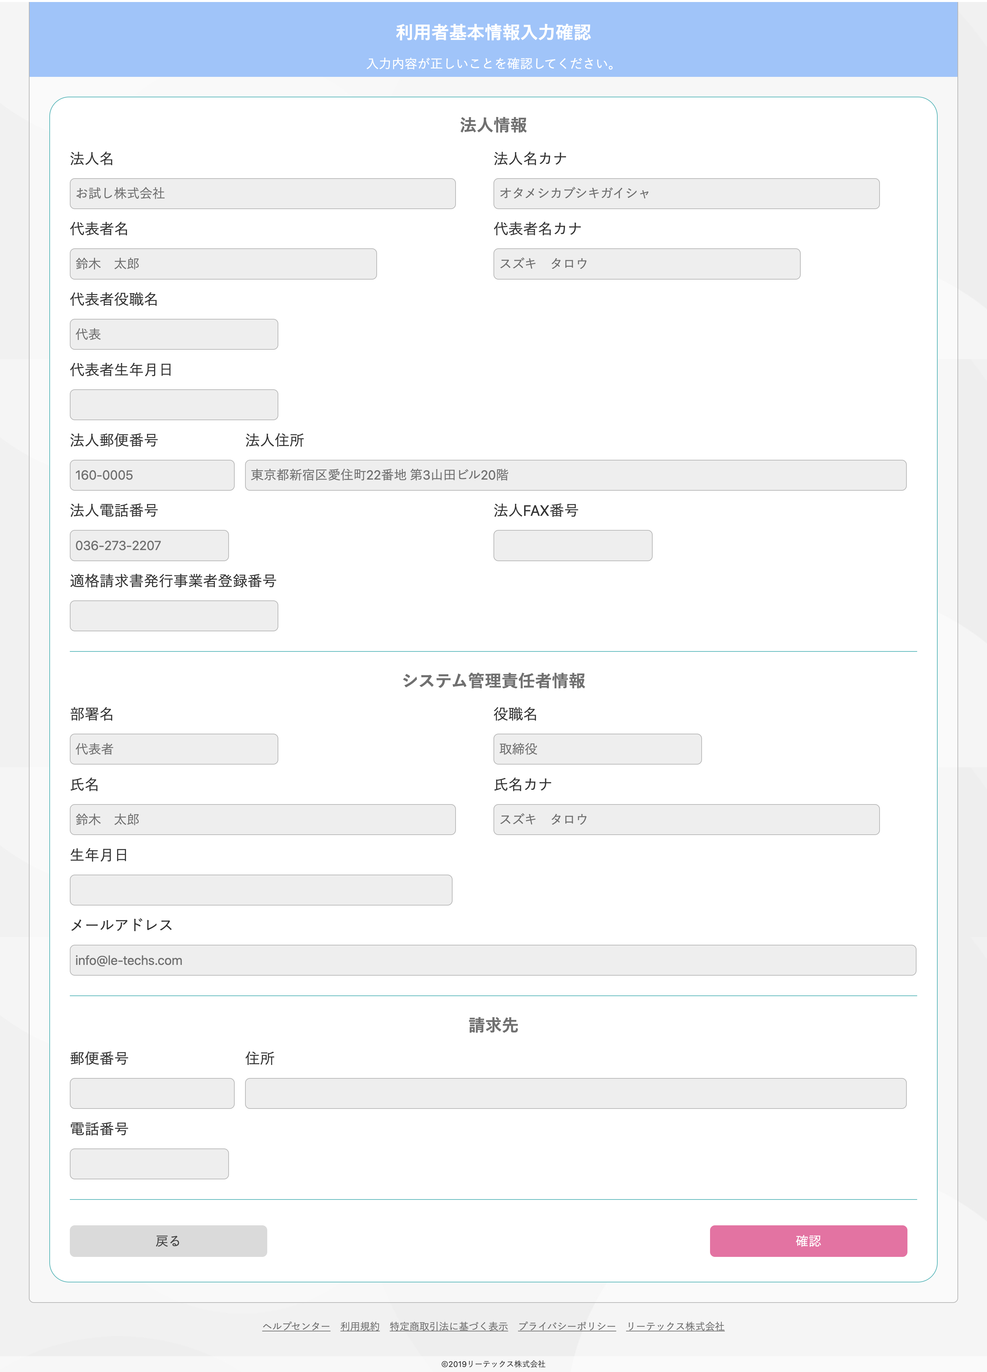Screen dimensions: 987x1372
Task: Click the 法人名カナ field オタメシカブシキガイシャ
Action: click(x=686, y=194)
